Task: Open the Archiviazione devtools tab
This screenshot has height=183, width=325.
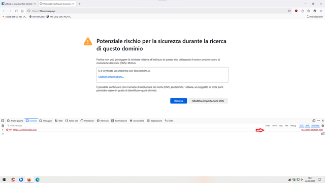Action: 119,120
